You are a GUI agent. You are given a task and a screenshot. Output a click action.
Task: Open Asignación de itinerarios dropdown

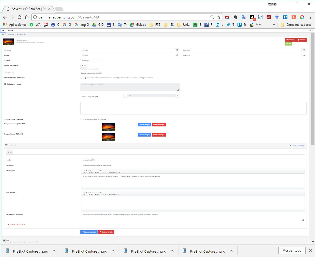click(94, 119)
